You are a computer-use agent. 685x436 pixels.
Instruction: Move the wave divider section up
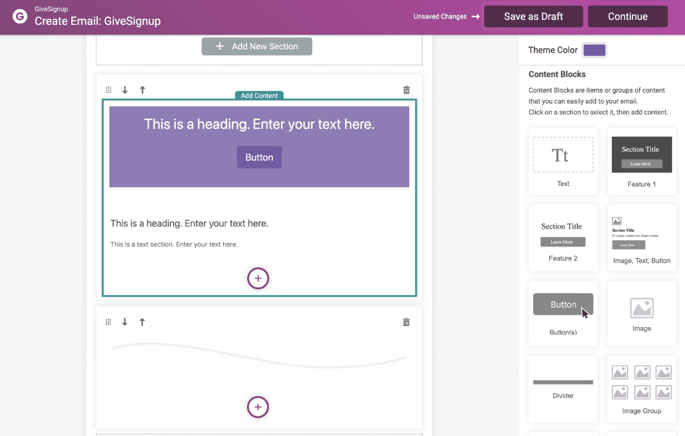click(142, 322)
